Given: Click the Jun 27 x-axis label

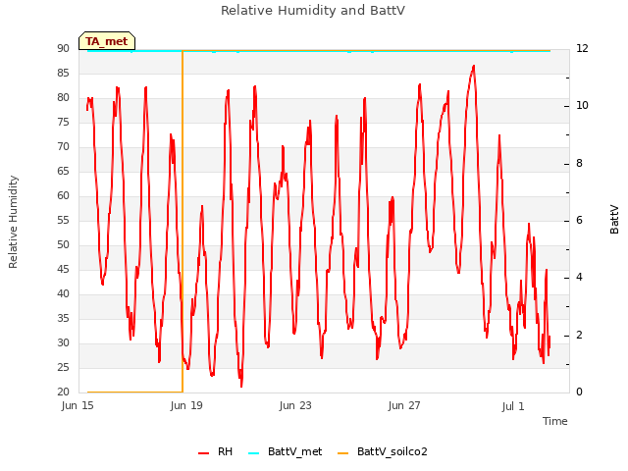Looking at the screenshot, I should [x=404, y=405].
